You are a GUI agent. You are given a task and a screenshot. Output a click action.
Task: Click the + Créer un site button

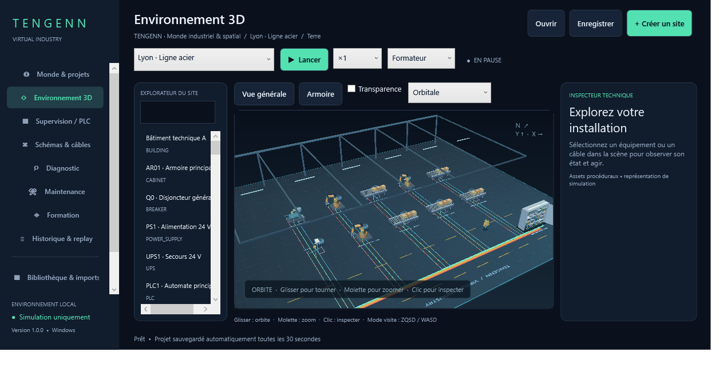pos(659,23)
